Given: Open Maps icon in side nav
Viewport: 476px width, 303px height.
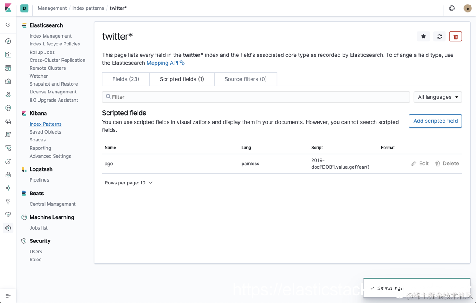Looking at the screenshot, I should (8, 95).
